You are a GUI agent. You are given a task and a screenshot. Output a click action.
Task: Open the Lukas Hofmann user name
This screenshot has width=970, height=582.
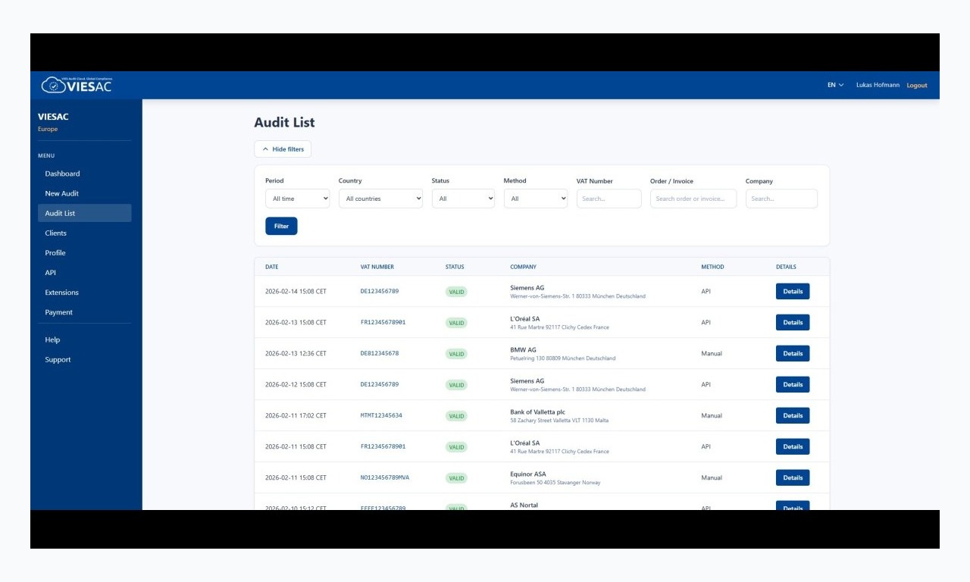(x=878, y=85)
